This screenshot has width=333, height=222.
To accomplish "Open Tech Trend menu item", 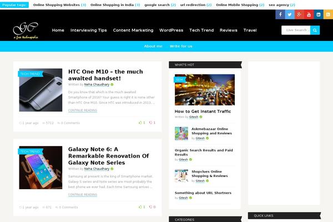I will (201, 30).
